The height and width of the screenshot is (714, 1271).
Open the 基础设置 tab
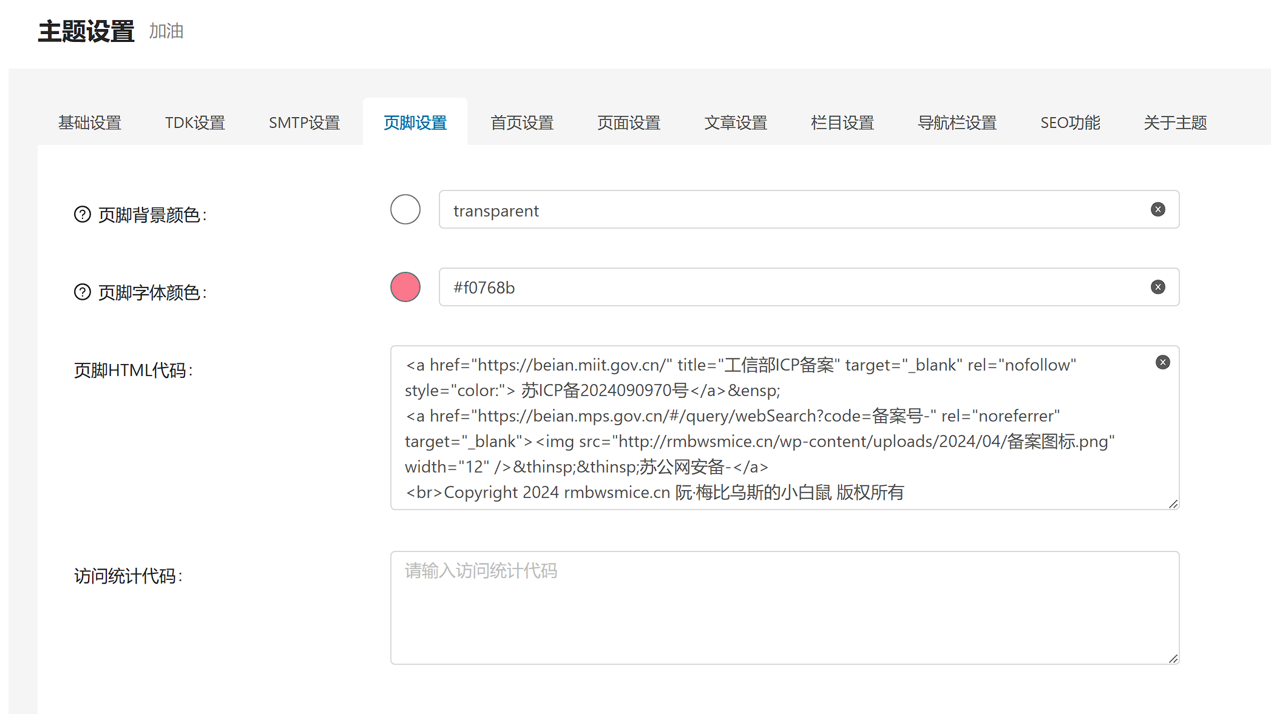tap(90, 123)
